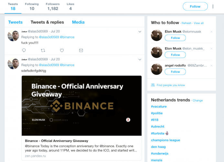Follow the suggested Elon Musk @elon_muskk_ account
This screenshot has width=224, height=162.
pyautogui.click(x=175, y=55)
